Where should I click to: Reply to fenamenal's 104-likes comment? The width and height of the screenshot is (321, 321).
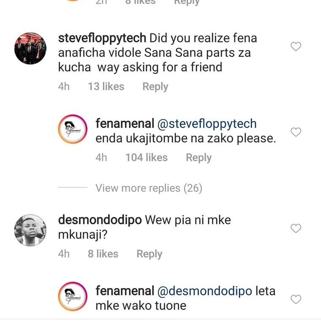[199, 158]
